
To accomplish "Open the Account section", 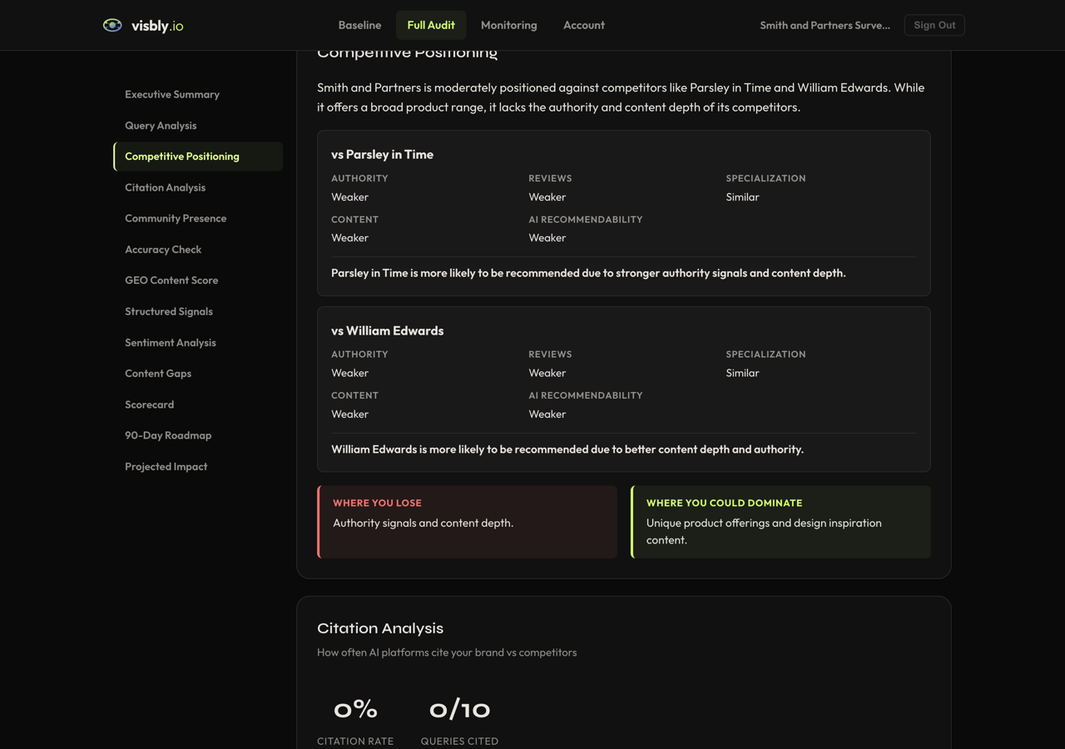I will (x=584, y=25).
